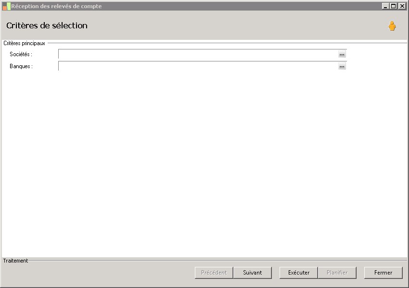Run the process with Exécuter
Viewport: 409px width, 288px height.
[299, 273]
